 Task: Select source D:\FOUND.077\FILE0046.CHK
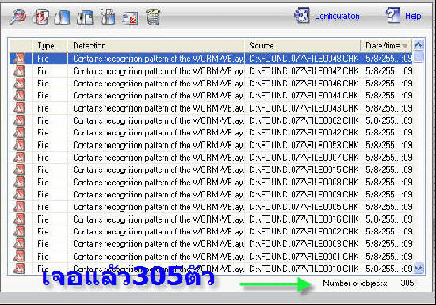point(304,84)
